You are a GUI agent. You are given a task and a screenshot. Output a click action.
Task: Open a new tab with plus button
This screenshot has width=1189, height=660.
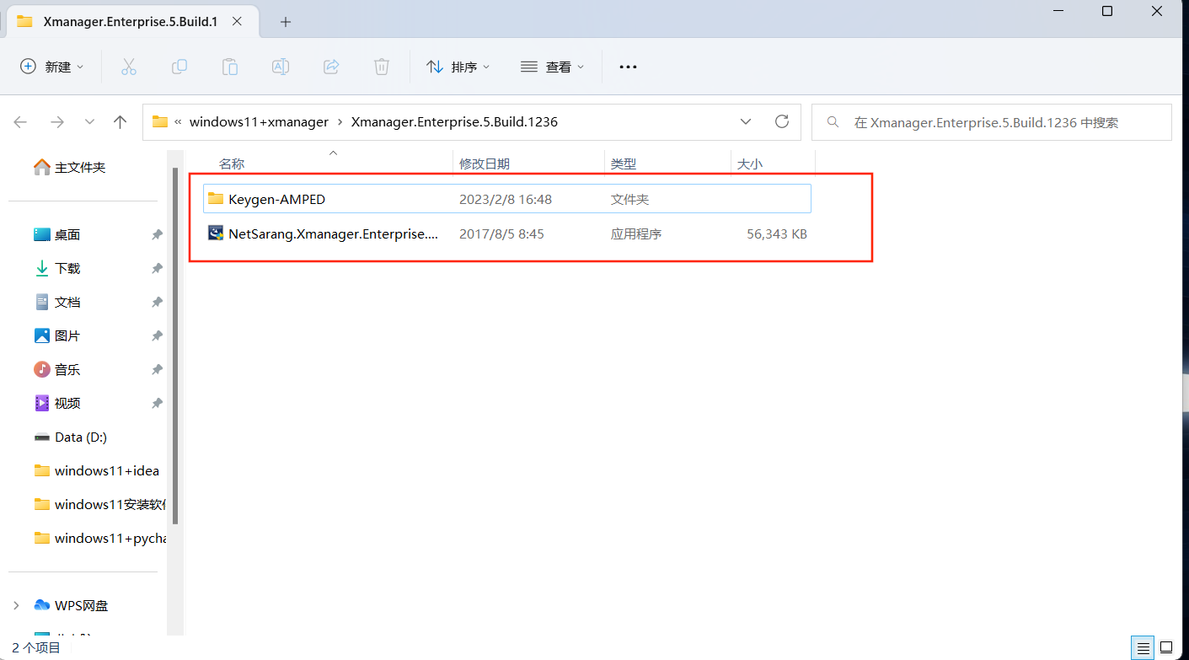(285, 22)
